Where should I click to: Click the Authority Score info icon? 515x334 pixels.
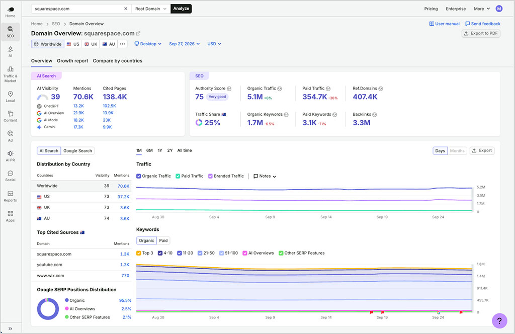click(229, 89)
